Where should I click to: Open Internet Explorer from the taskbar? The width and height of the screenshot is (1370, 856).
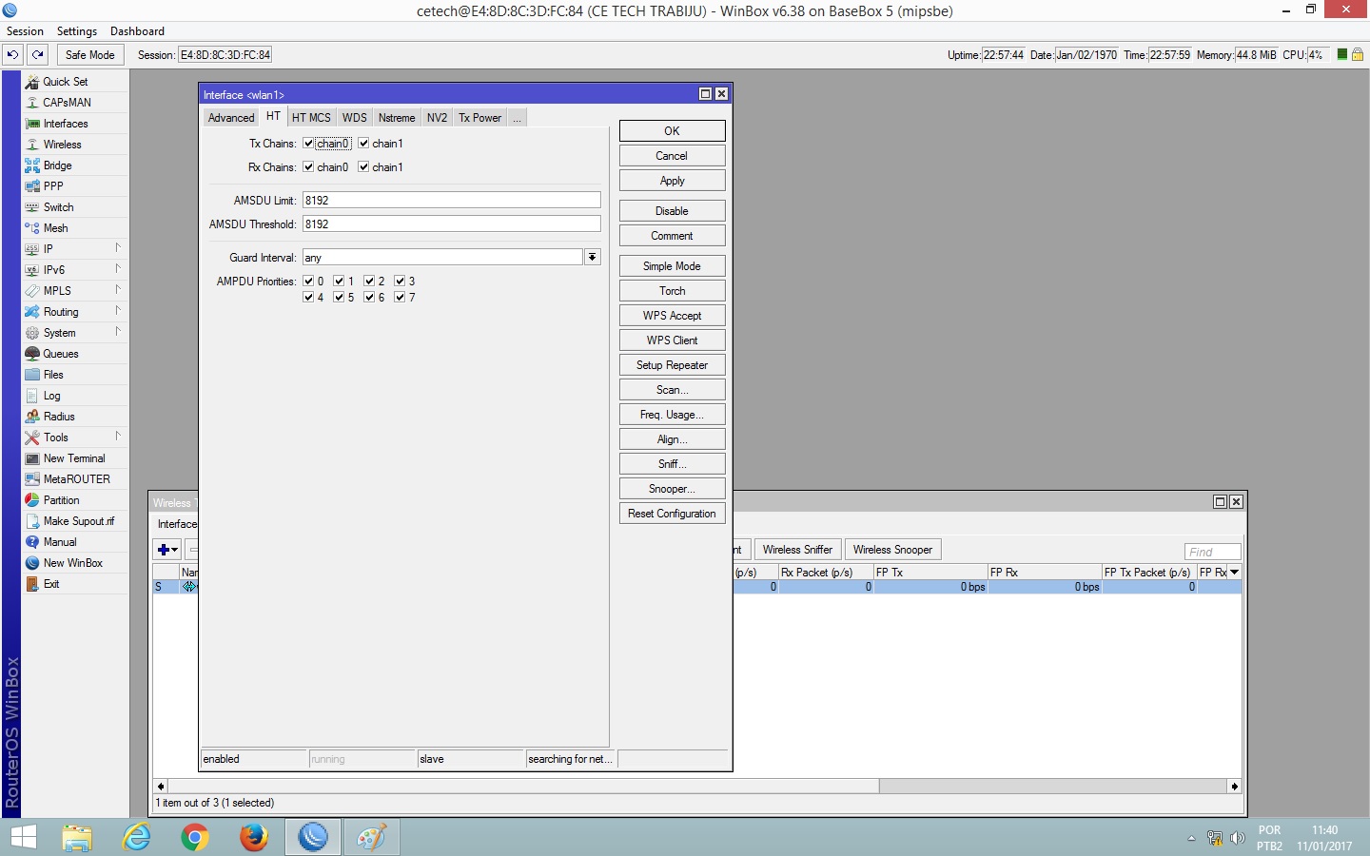(x=137, y=837)
